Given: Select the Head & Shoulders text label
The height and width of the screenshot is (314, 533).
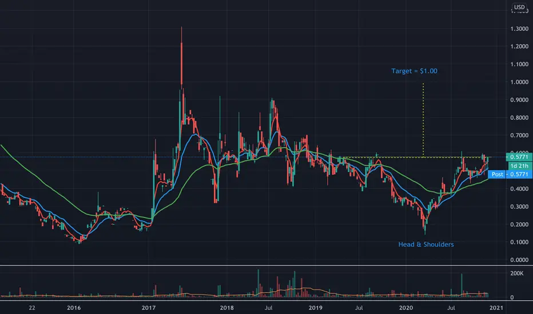Looking at the screenshot, I should click(426, 244).
